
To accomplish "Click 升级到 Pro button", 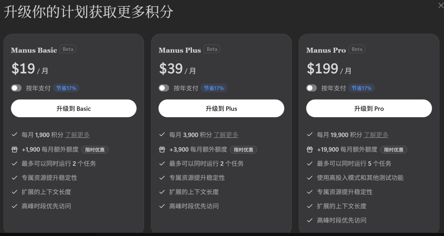I will click(369, 108).
